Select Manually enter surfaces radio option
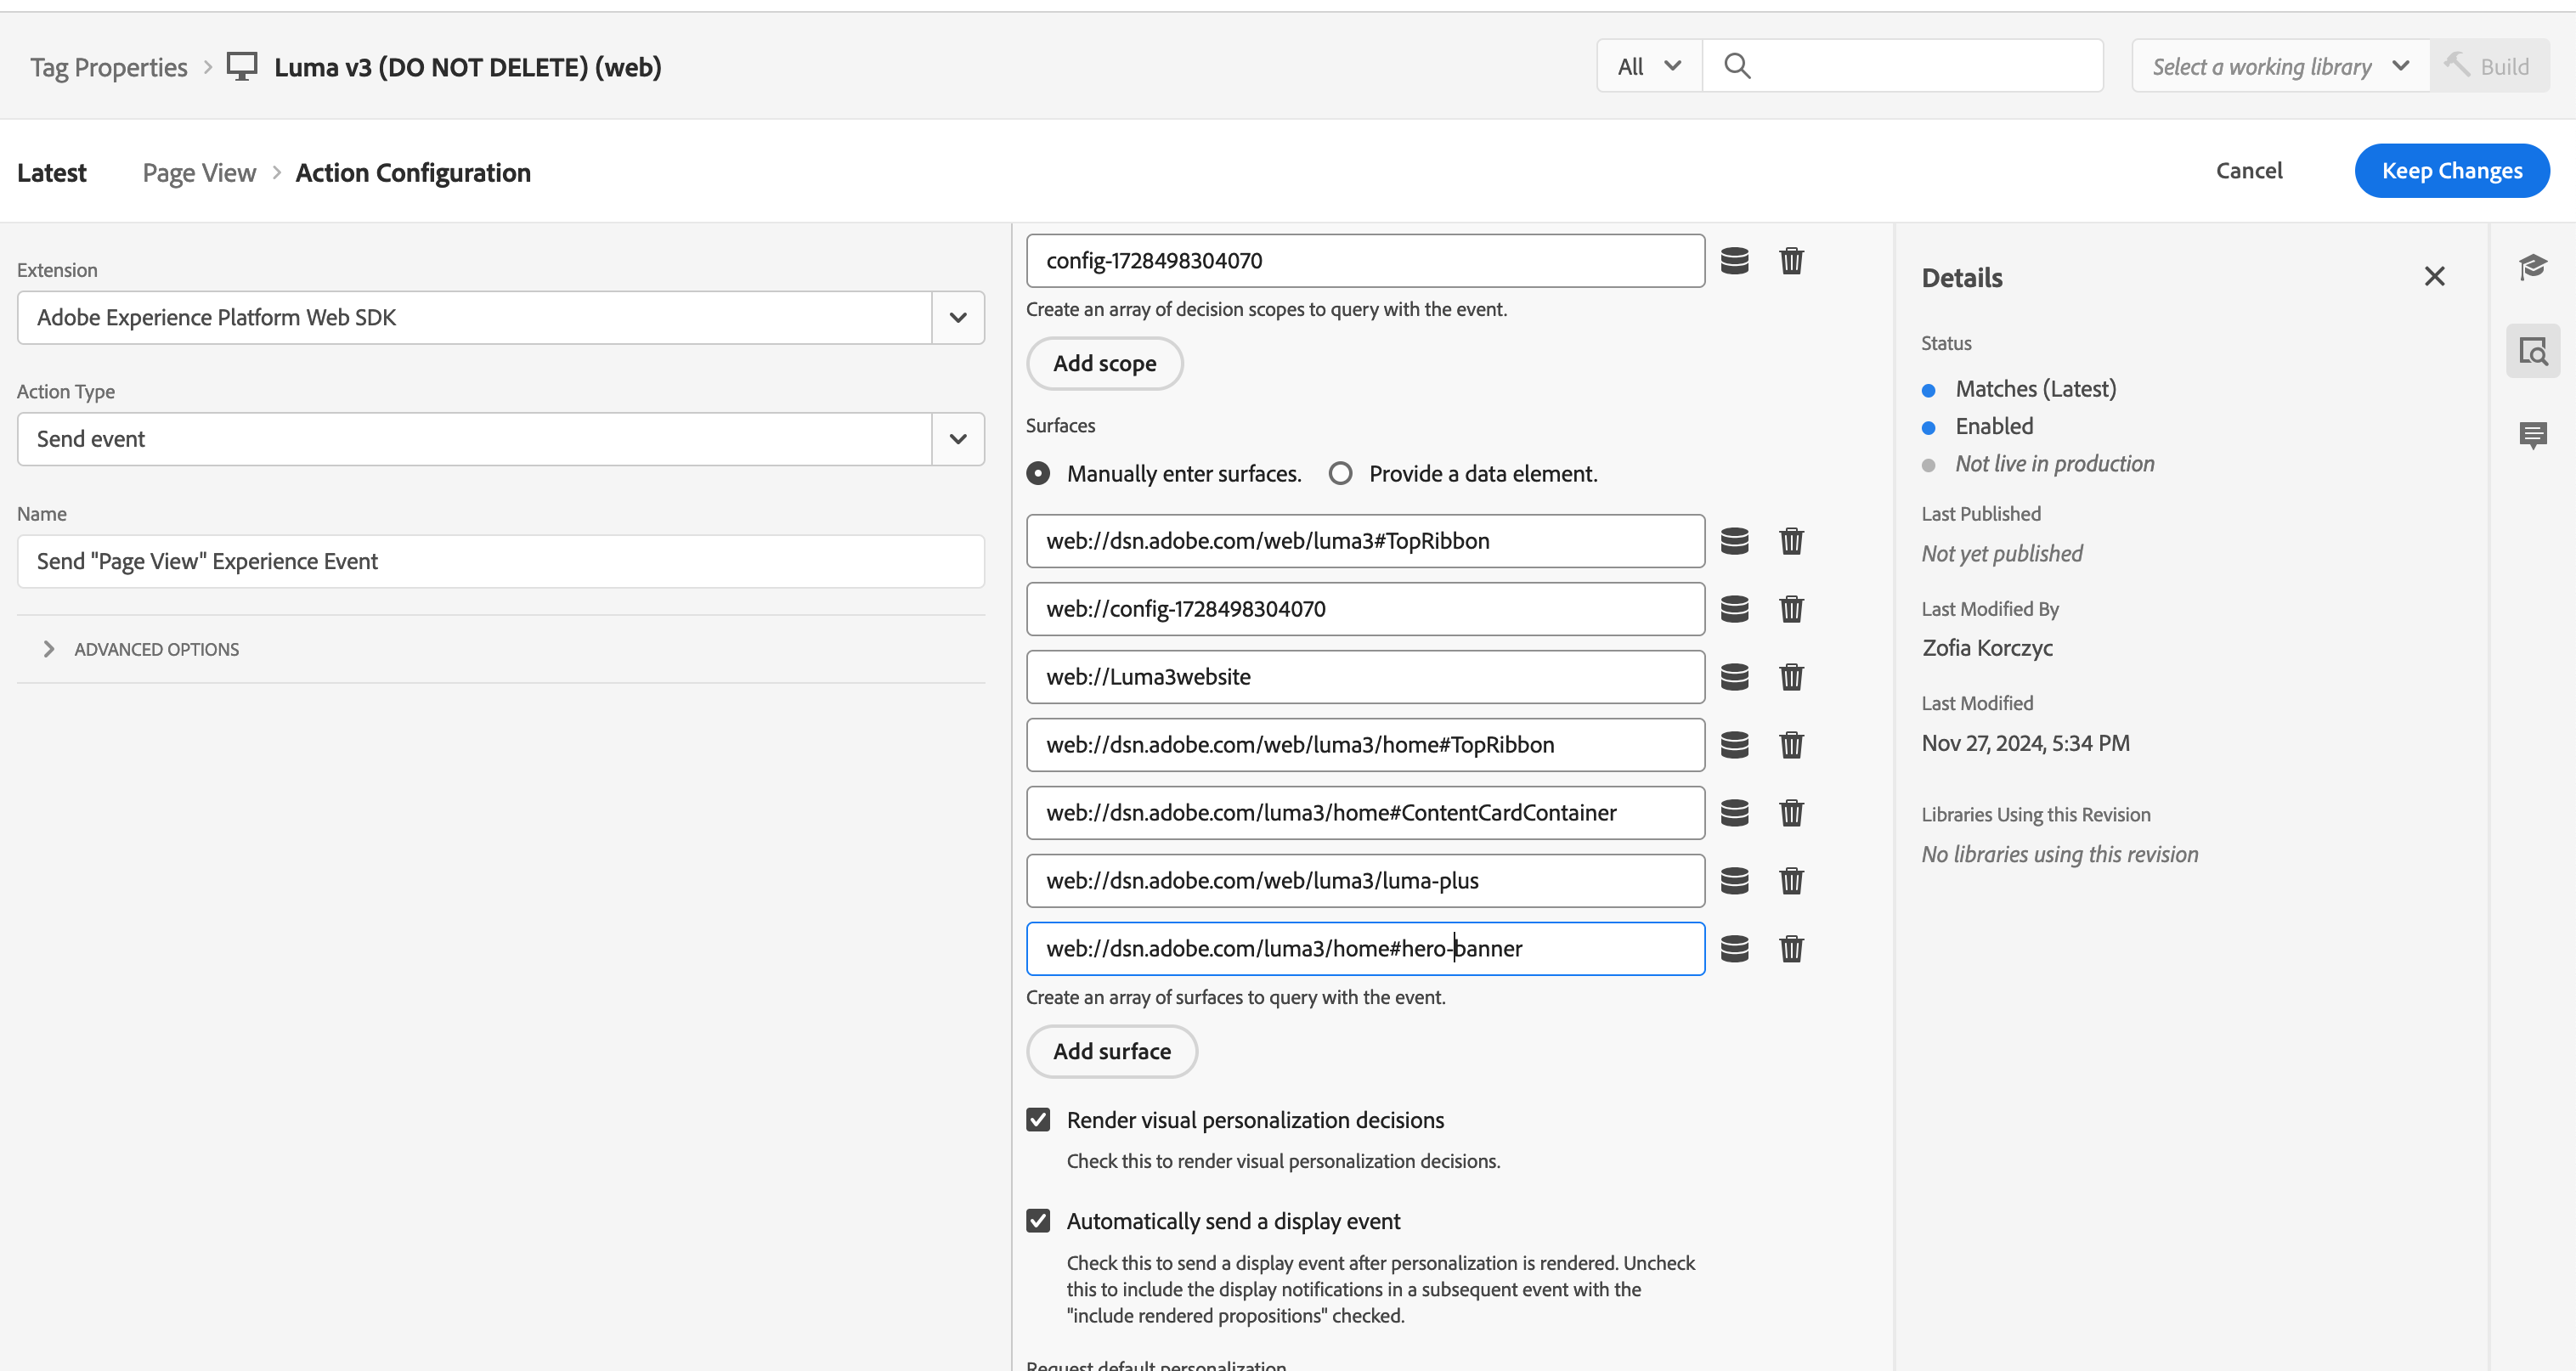 click(x=1038, y=474)
